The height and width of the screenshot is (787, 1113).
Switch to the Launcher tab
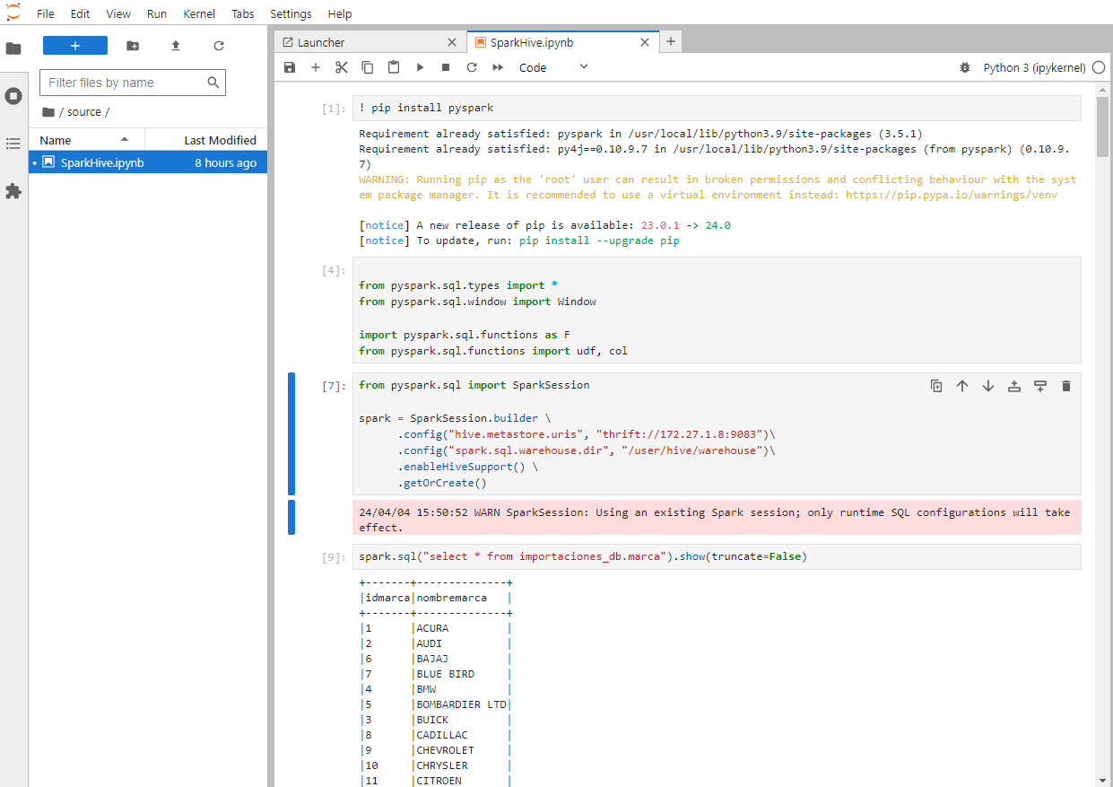tap(321, 42)
